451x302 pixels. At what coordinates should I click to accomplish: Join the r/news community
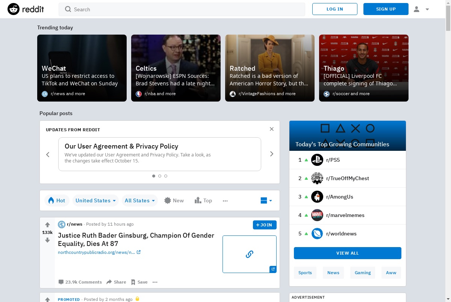(x=265, y=225)
